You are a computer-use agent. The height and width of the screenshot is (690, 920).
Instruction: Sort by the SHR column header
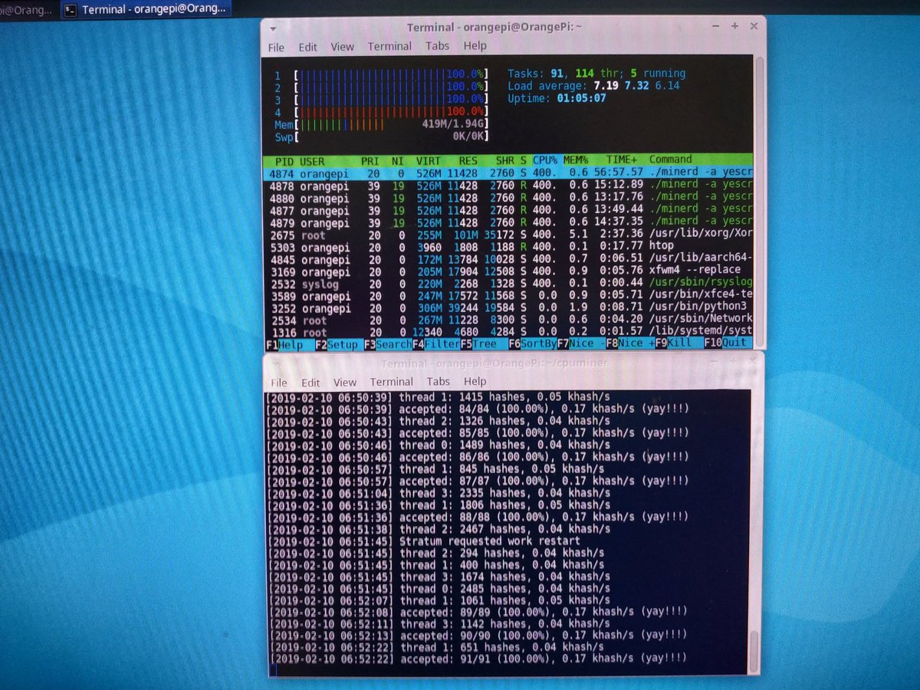point(505,161)
